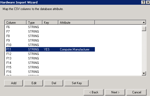The width and height of the screenshot is (150, 96).
Task: Go back to the previous step
Action: [x=94, y=92]
